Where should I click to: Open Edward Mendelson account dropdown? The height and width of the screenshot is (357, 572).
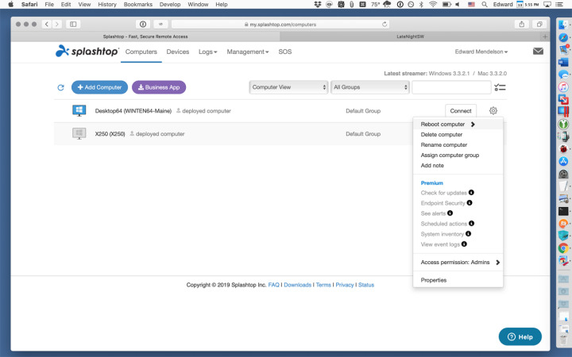tap(481, 52)
